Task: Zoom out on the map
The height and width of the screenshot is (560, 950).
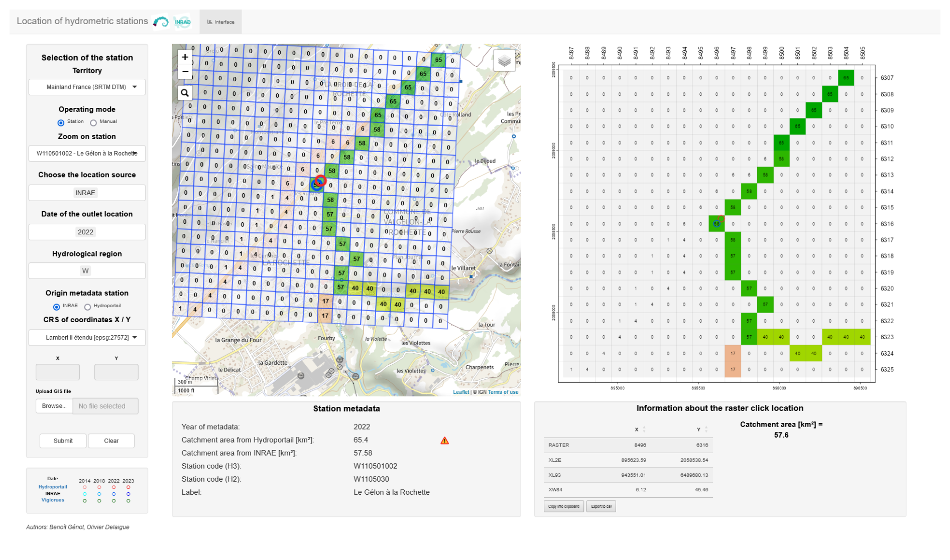Action: (x=185, y=72)
